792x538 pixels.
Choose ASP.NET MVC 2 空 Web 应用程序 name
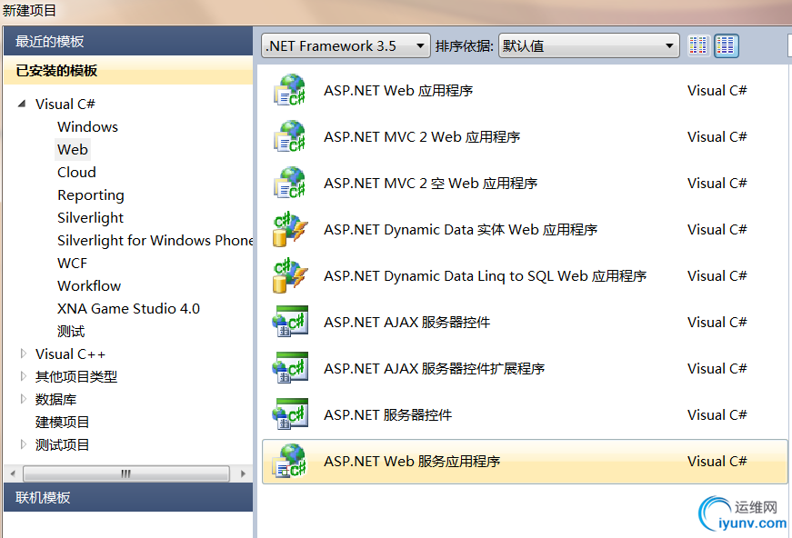430,184
